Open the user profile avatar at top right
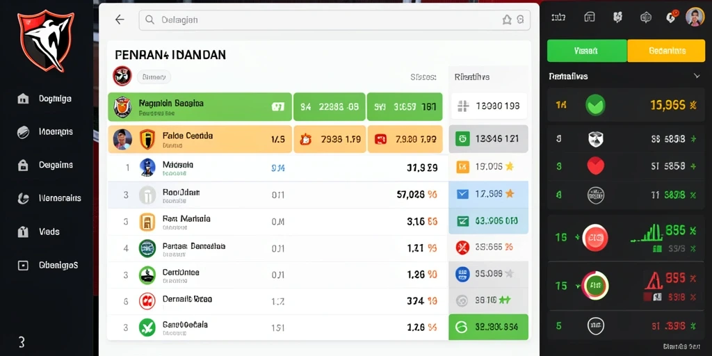This screenshot has height=356, width=712. 695,17
